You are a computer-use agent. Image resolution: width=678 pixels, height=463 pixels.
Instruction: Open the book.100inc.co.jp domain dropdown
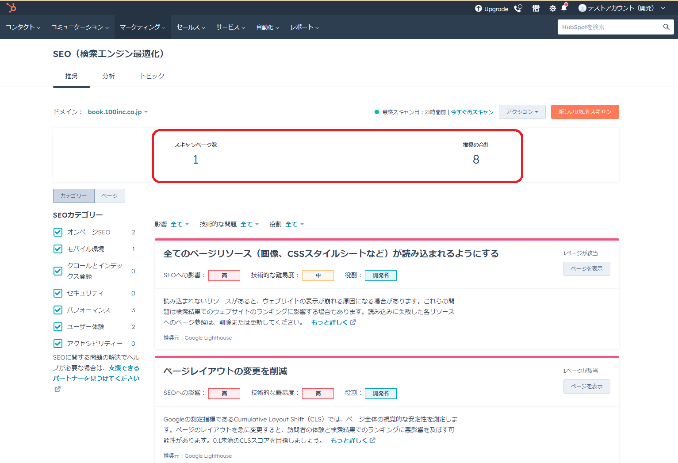coord(118,112)
